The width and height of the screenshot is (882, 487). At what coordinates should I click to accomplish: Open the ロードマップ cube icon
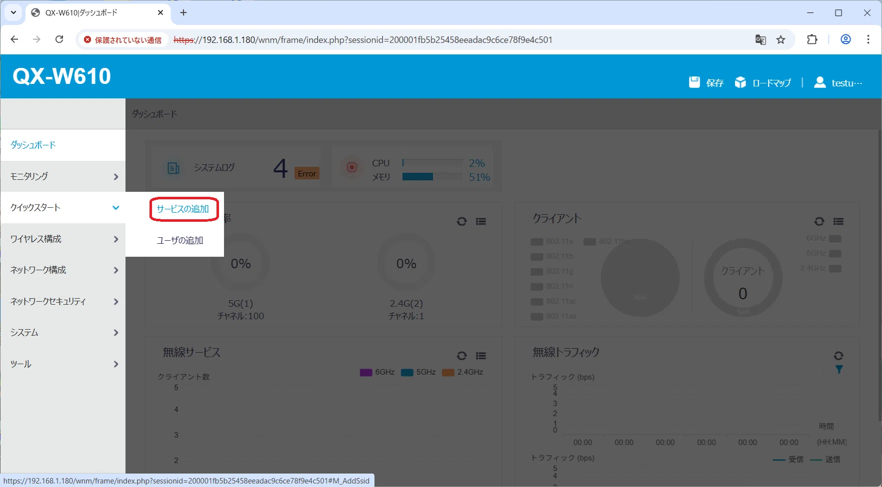[740, 82]
